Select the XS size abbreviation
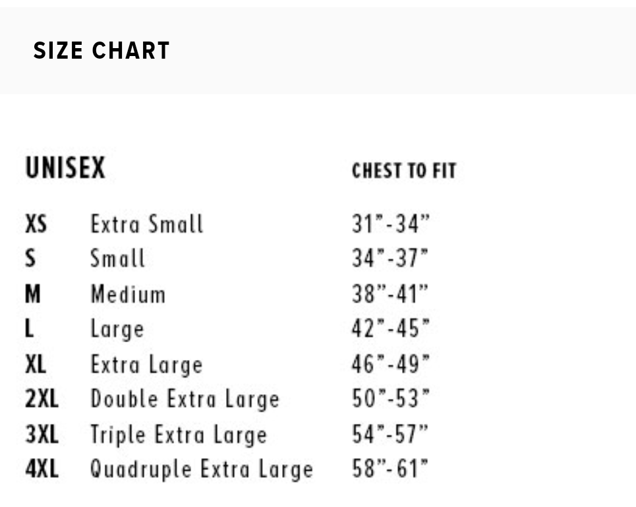The height and width of the screenshot is (507, 636). (36, 224)
